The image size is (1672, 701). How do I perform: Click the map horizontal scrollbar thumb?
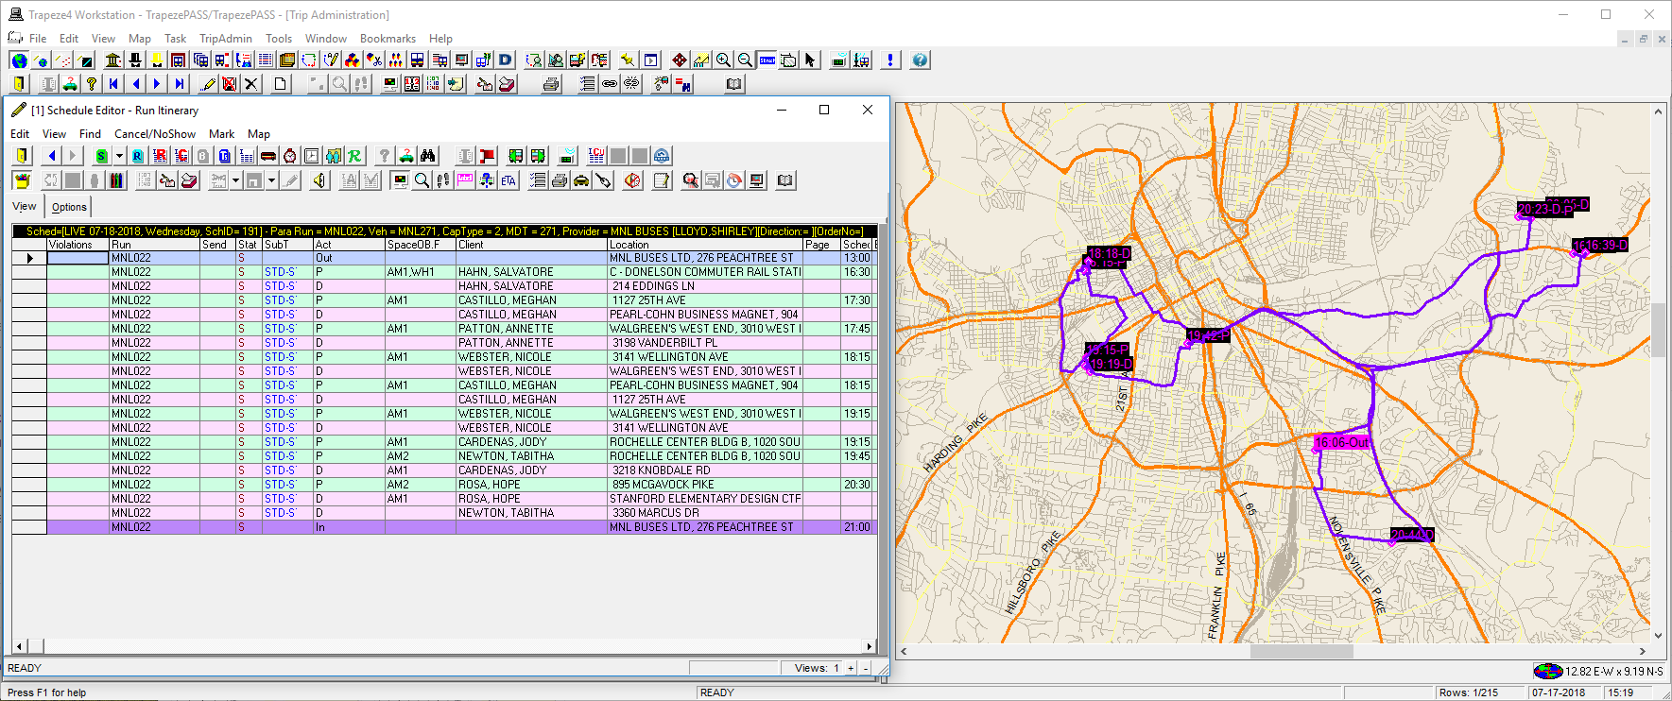pos(1301,651)
